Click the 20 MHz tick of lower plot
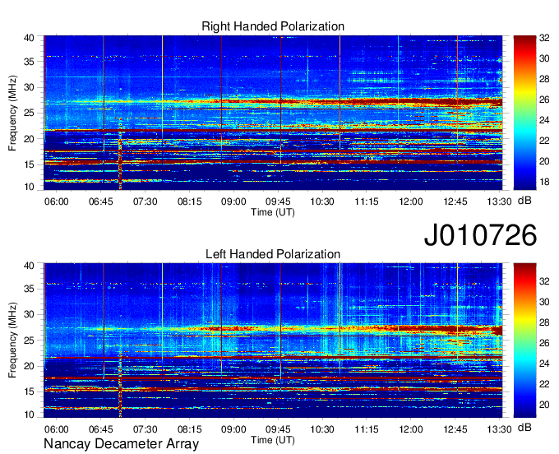The height and width of the screenshot is (454, 559). tap(29, 367)
